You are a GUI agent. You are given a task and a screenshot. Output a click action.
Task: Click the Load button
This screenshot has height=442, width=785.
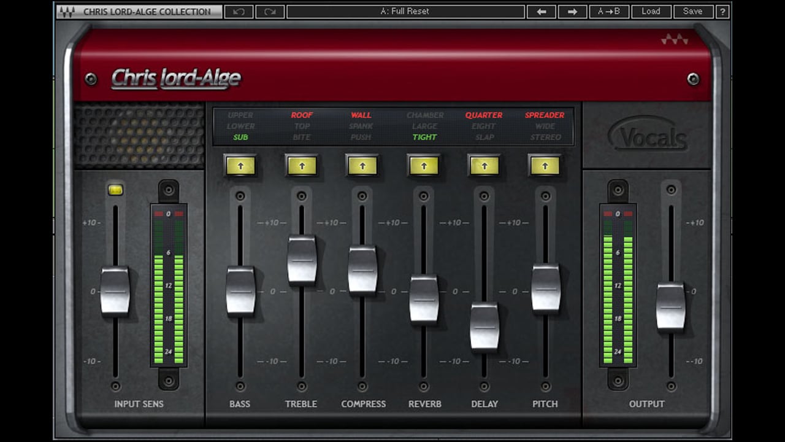(651, 11)
